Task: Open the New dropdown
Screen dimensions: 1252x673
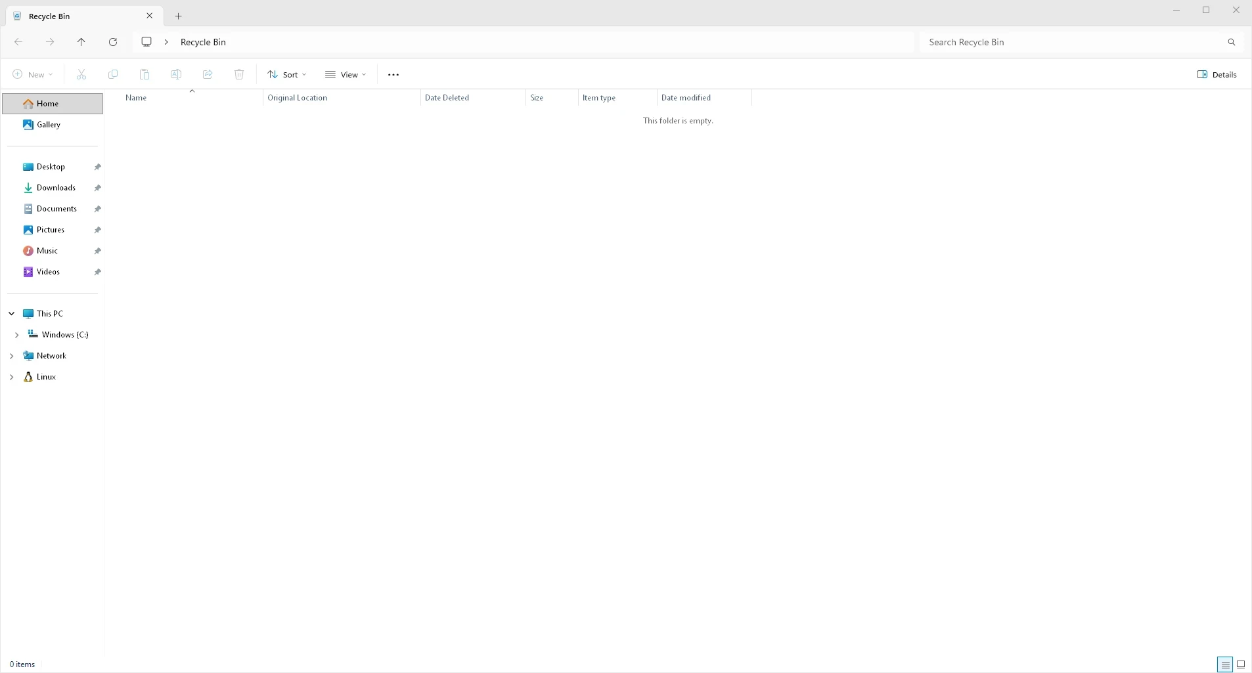Action: (33, 75)
